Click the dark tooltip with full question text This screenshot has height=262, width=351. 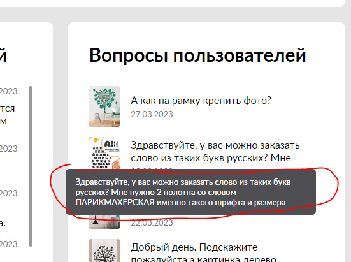[190, 192]
